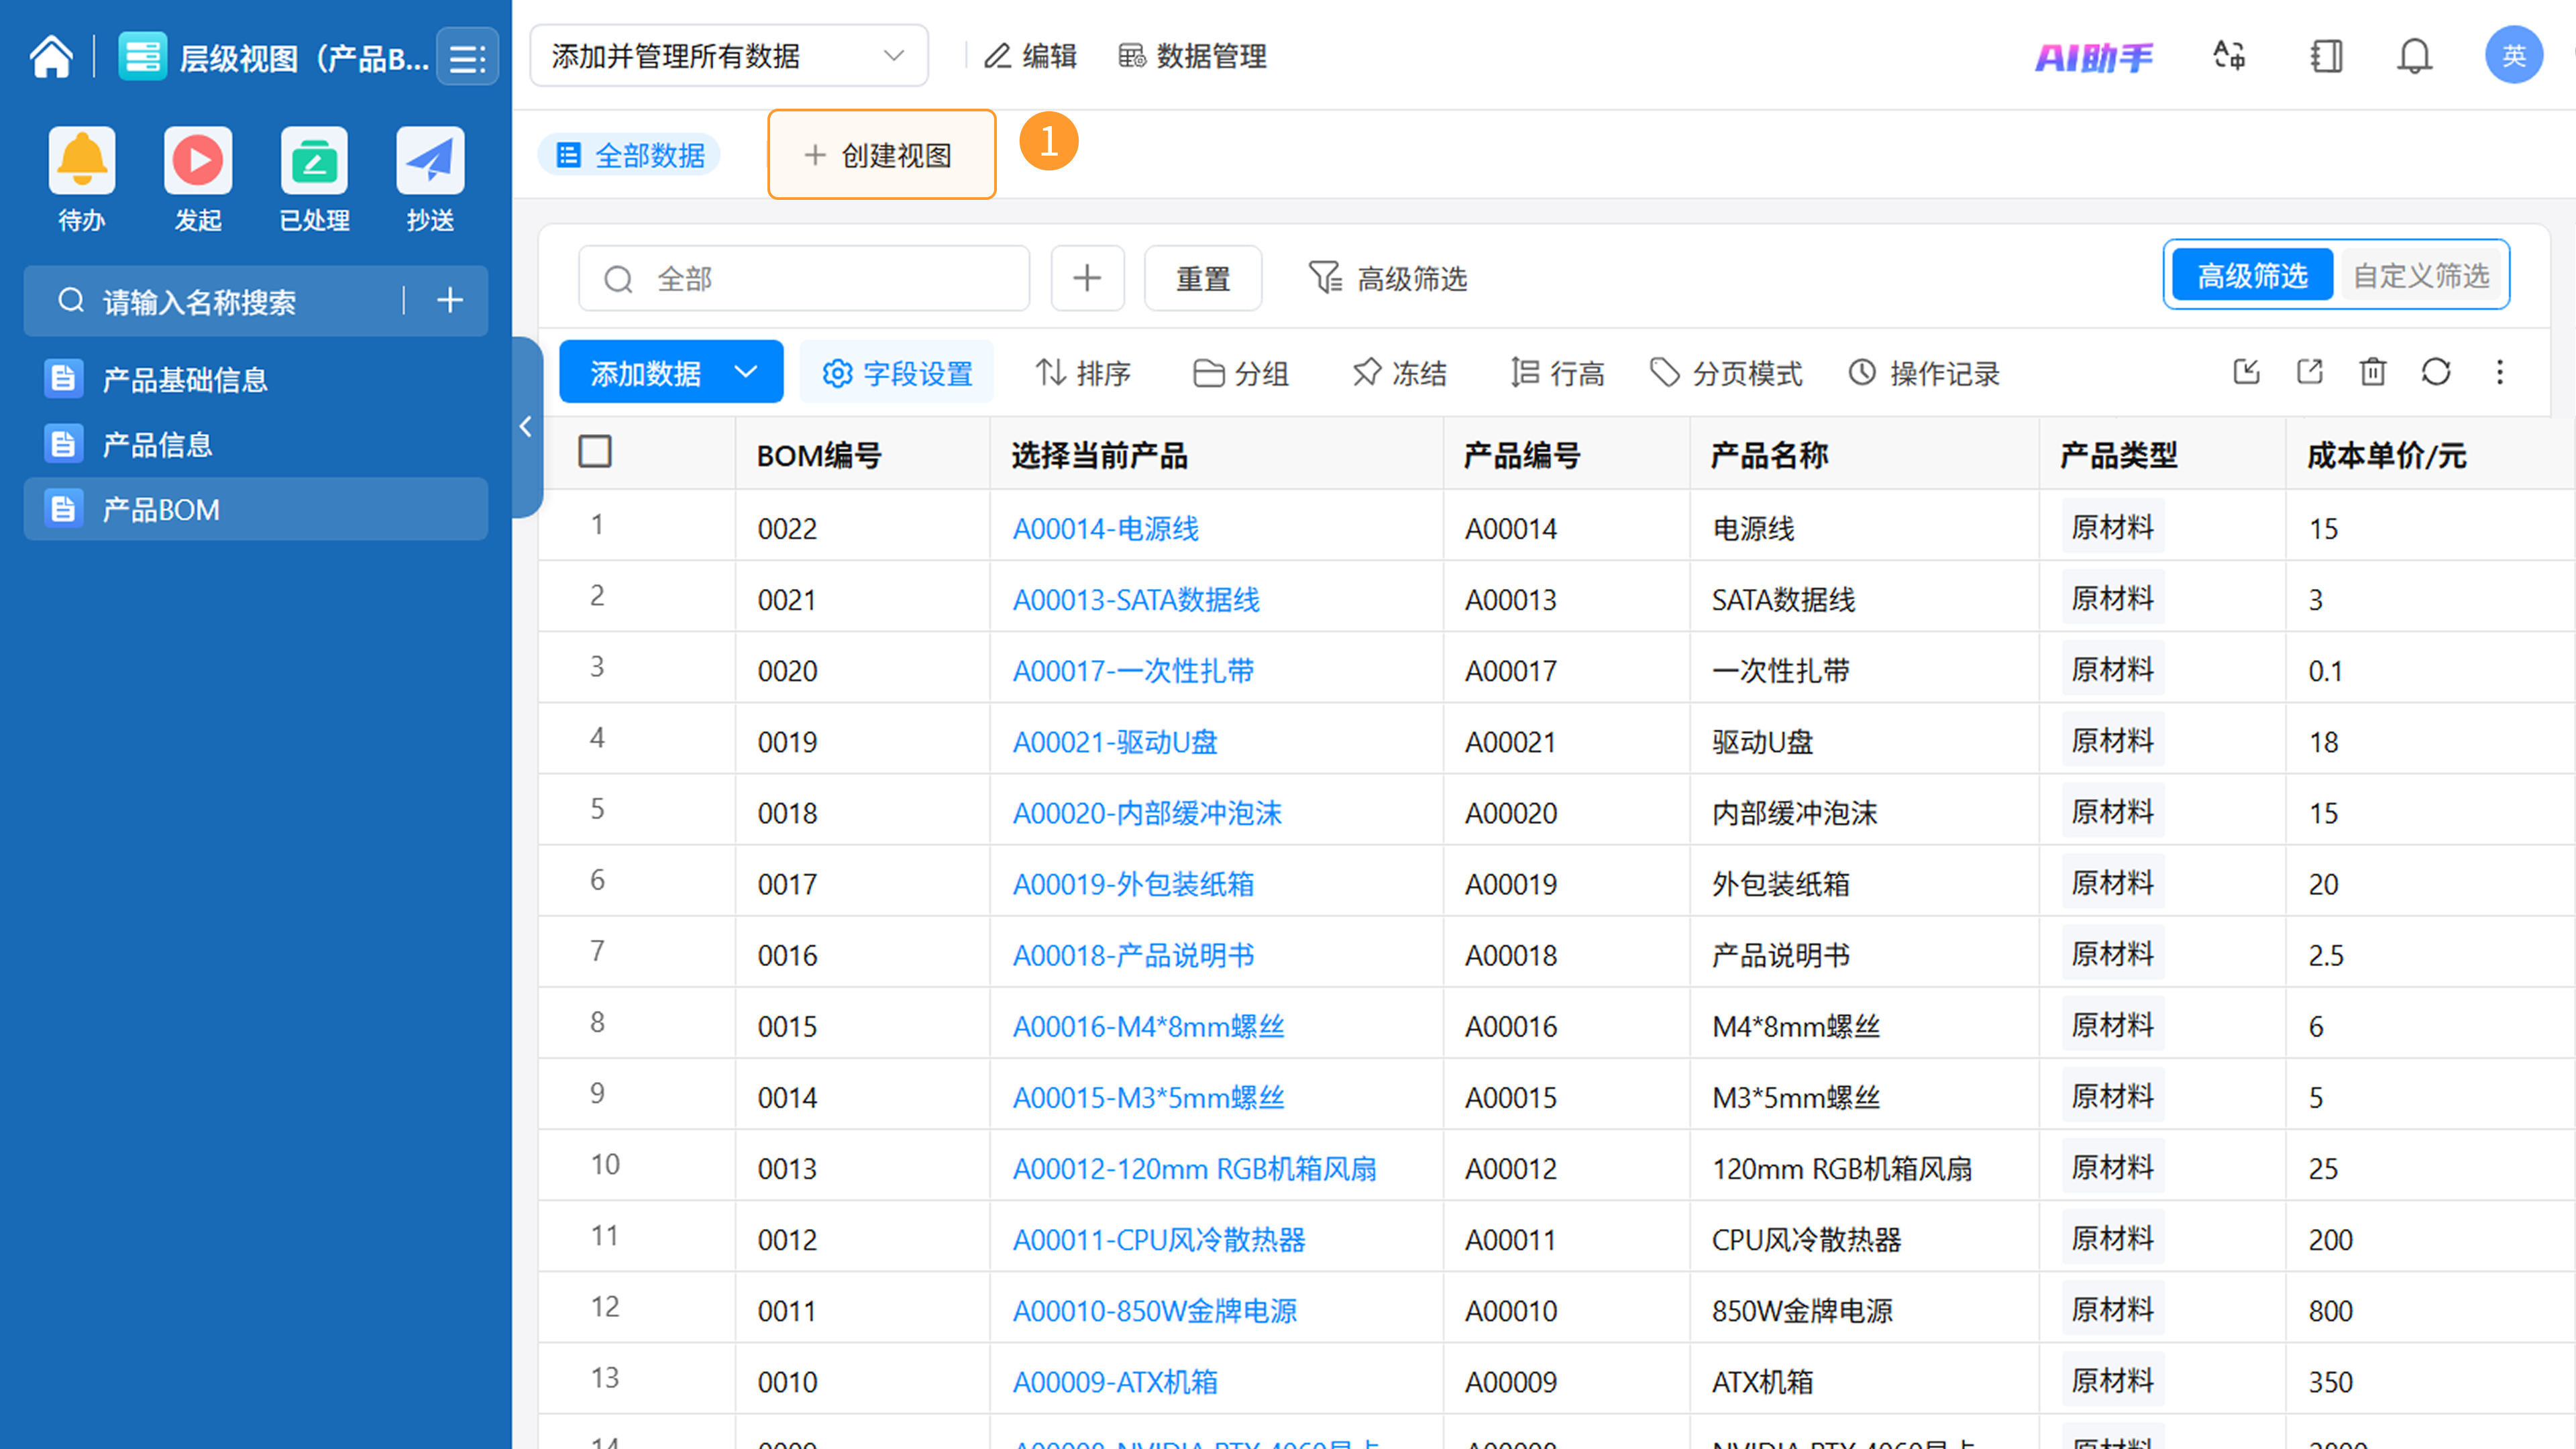Expand the 添加并管理所有数据 dropdown
This screenshot has width=2576, height=1449.
click(728, 56)
